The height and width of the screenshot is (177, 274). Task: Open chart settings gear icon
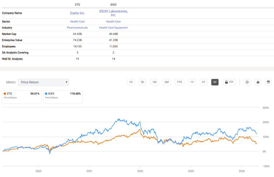247,82
